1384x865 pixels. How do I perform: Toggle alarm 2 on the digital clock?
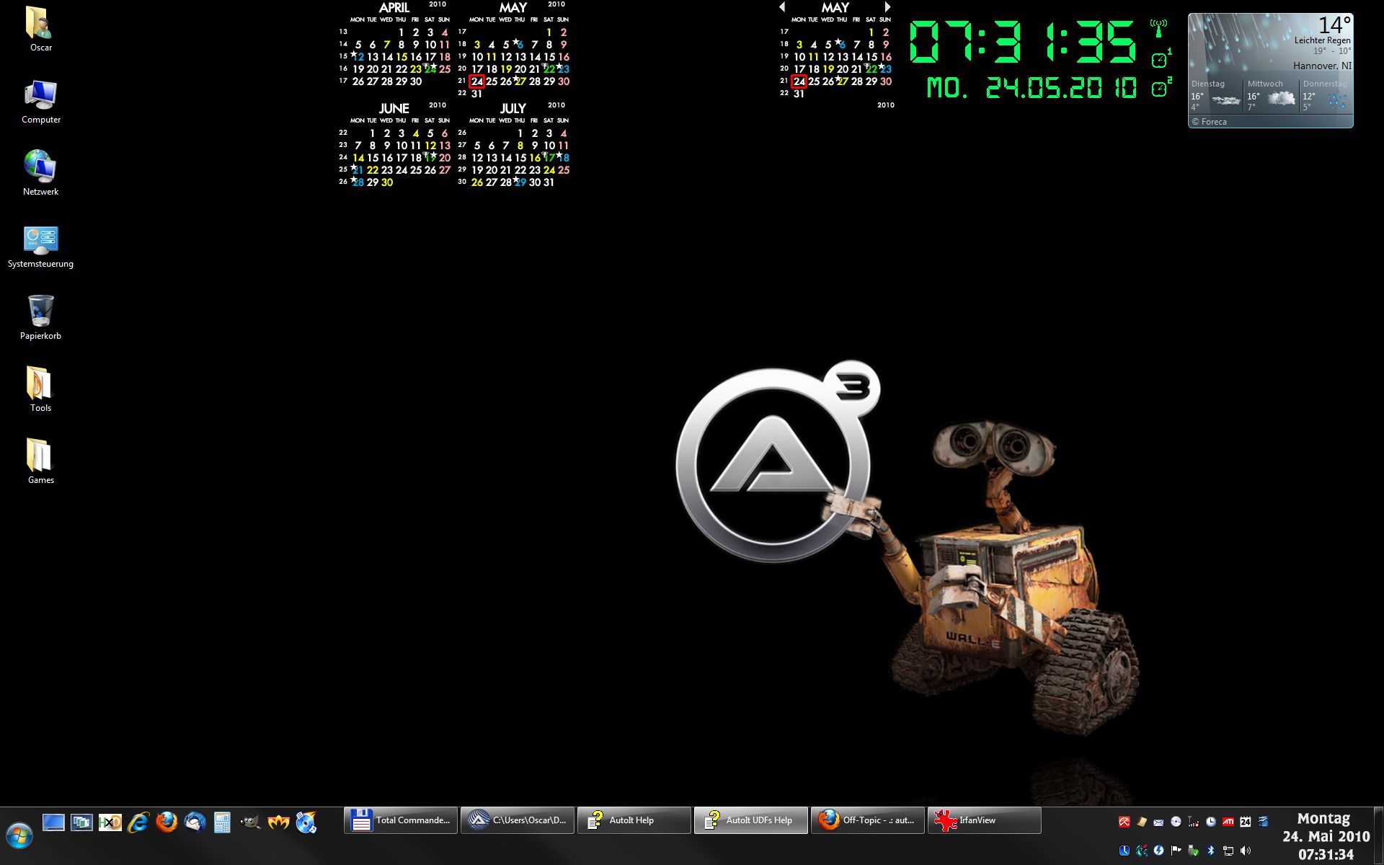pos(1159,89)
